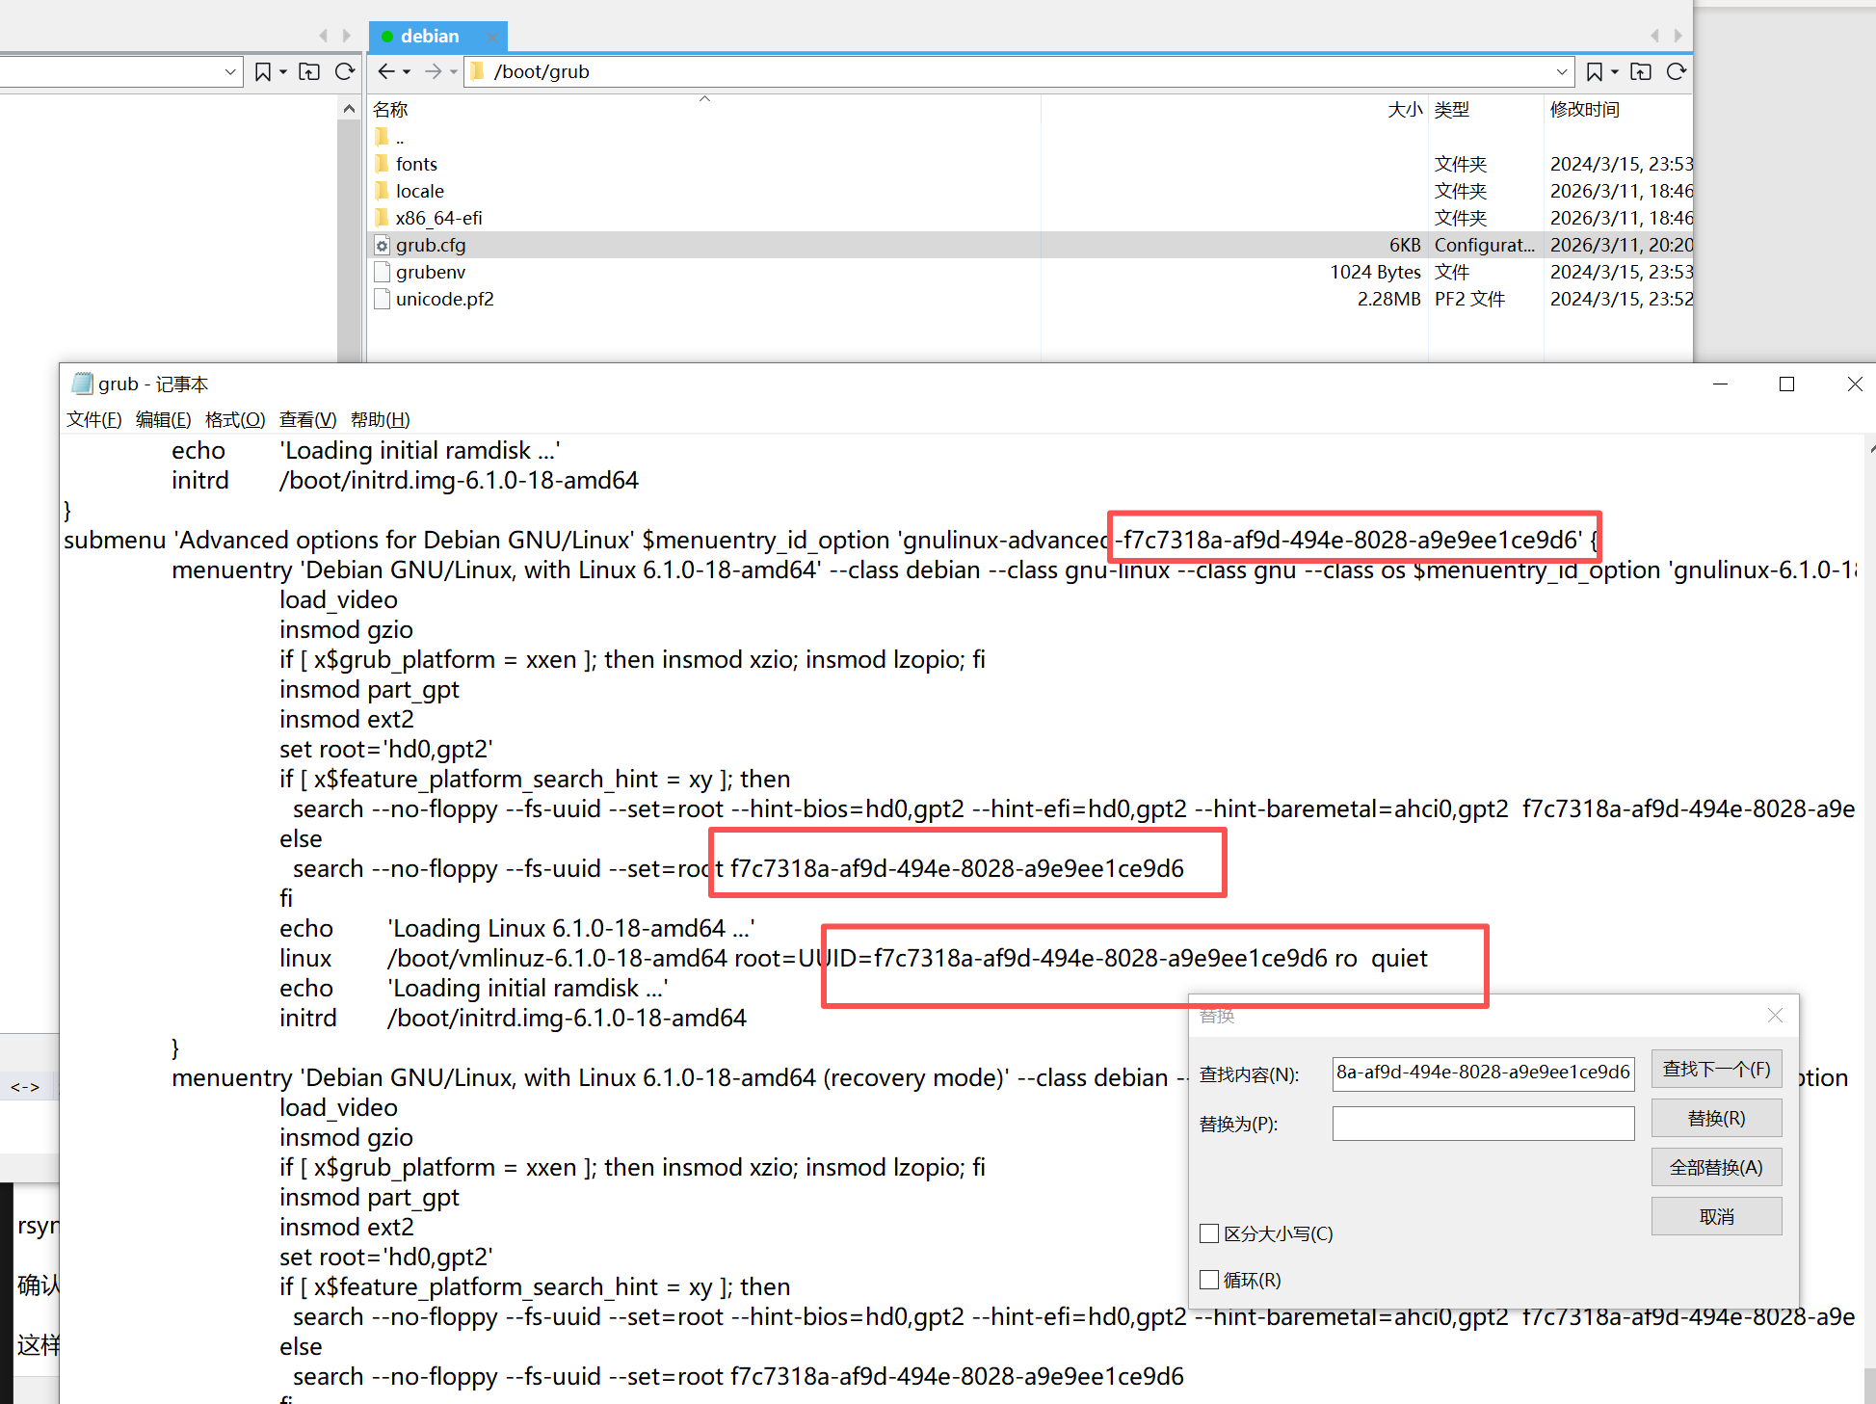Click the back arrow in right pane

386,71
